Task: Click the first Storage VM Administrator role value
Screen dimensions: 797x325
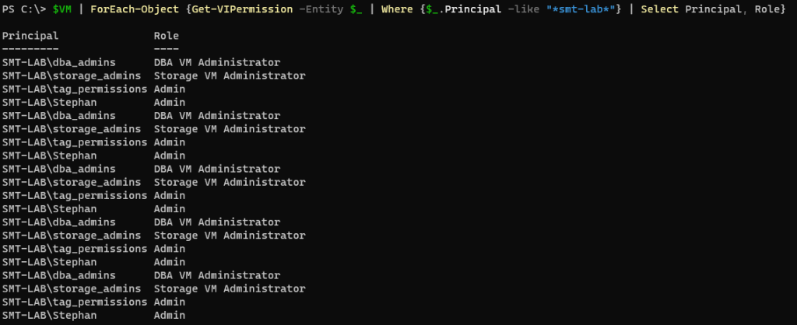Action: tap(230, 75)
